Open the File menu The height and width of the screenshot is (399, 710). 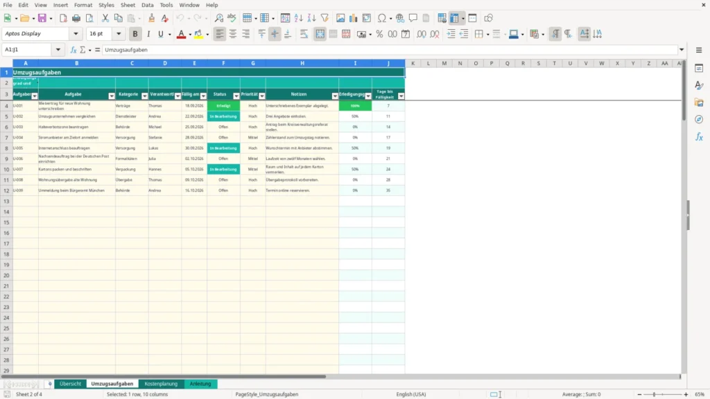[x=8, y=5]
